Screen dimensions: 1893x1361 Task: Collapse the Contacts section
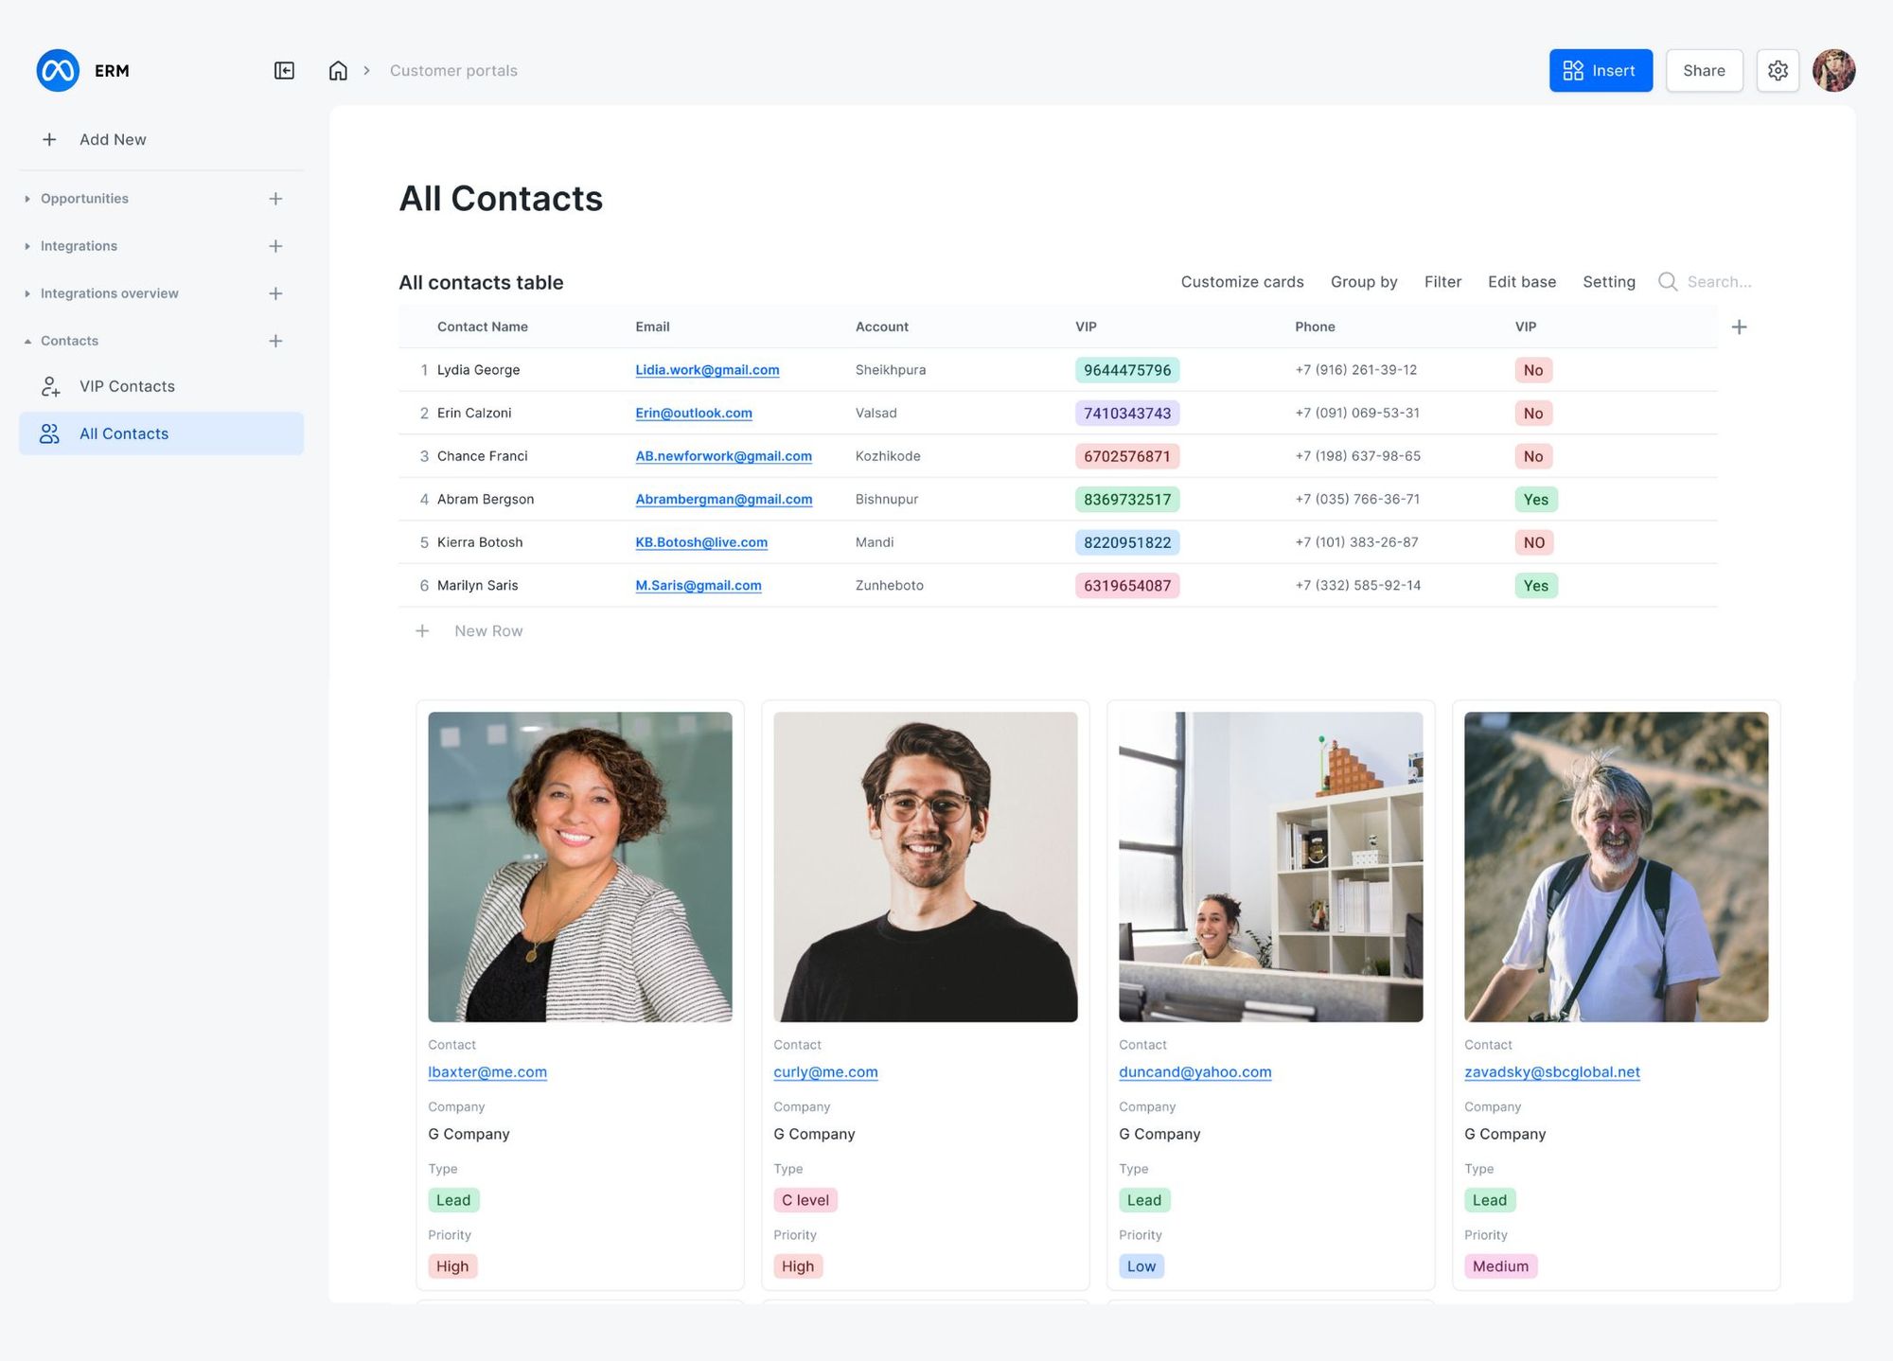[27, 341]
